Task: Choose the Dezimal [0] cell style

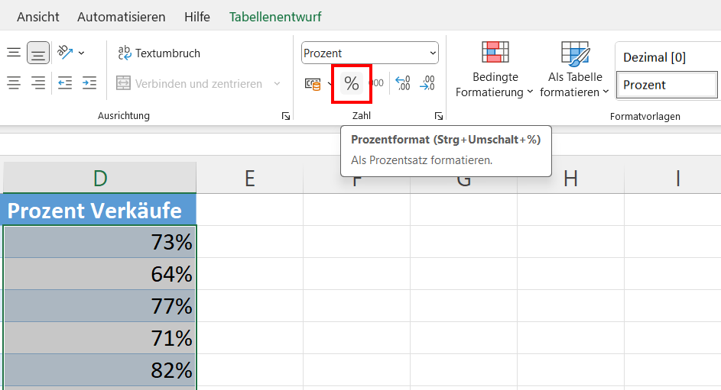Action: click(x=667, y=57)
